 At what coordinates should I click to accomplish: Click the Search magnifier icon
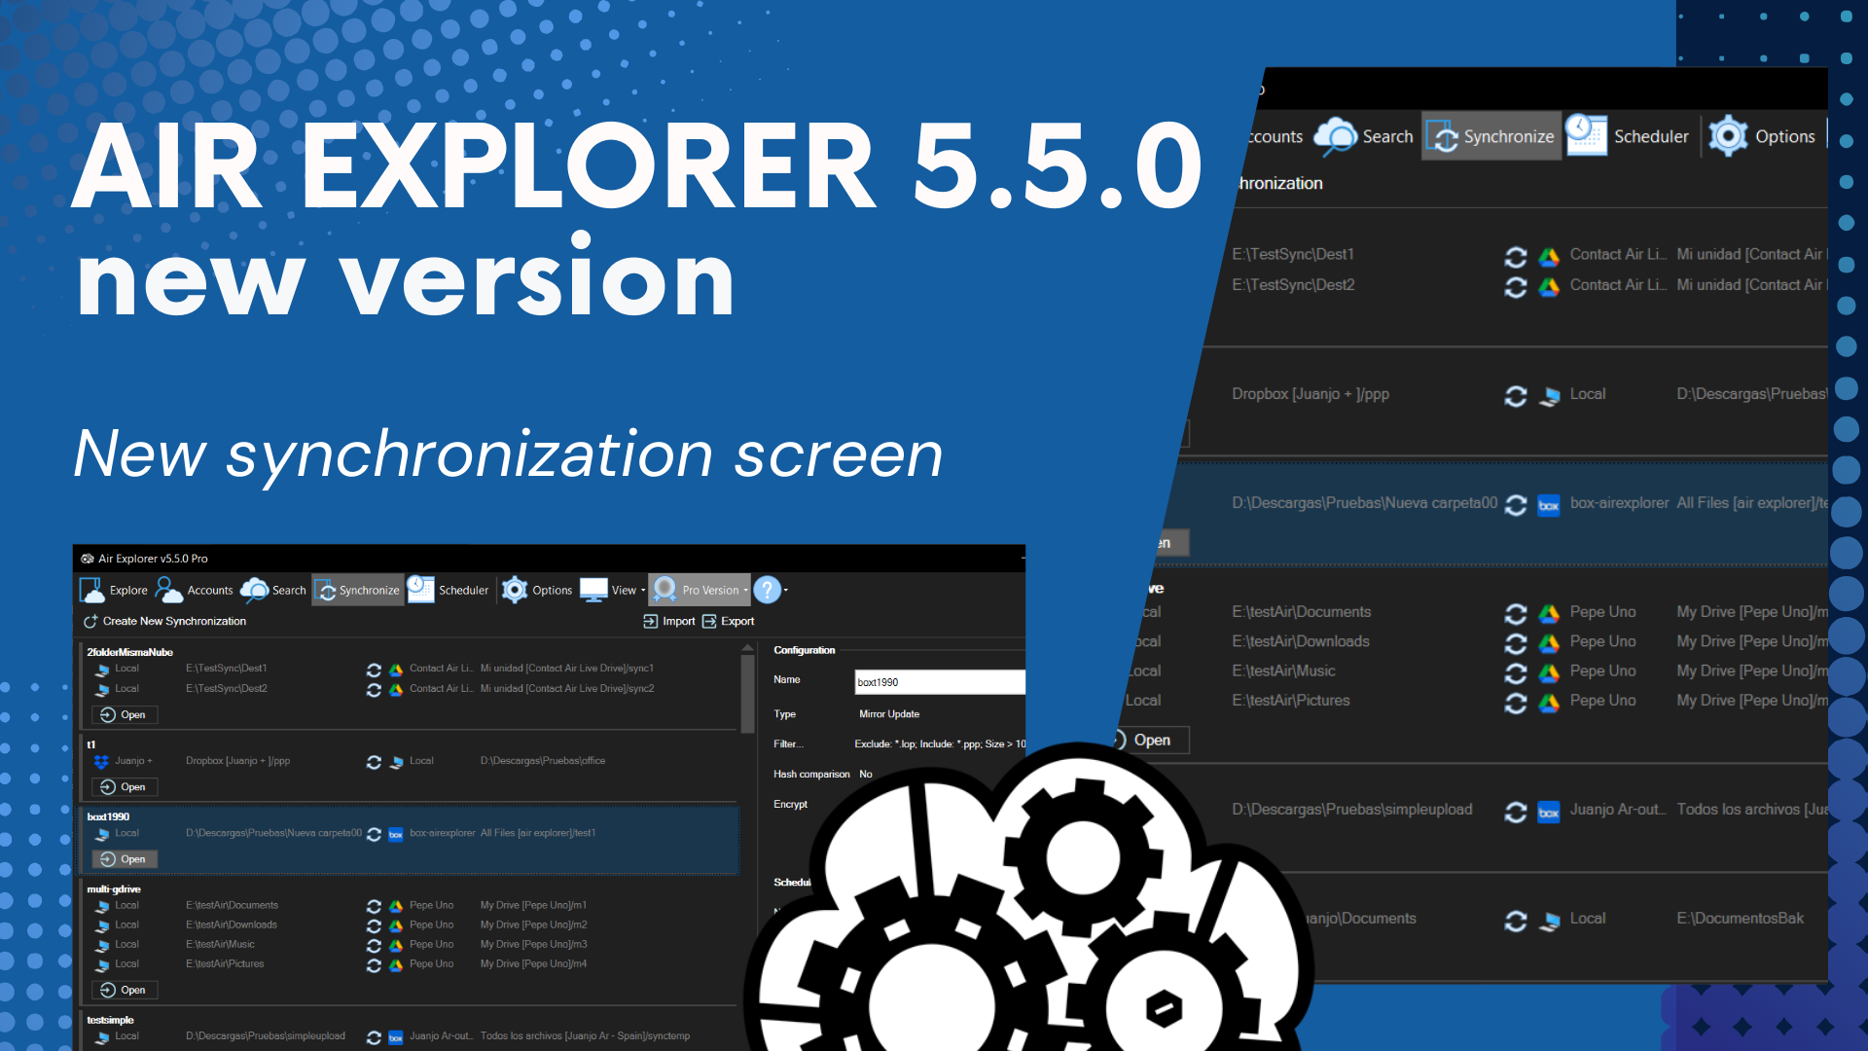[x=256, y=590]
